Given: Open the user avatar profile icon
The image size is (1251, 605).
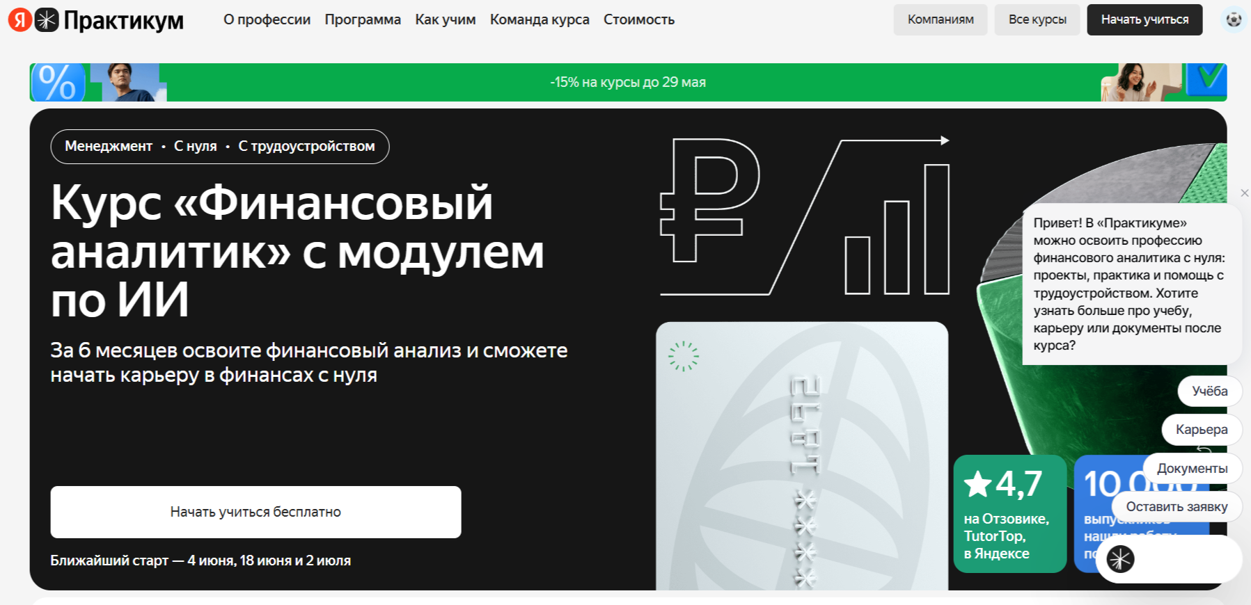Looking at the screenshot, I should click(x=1234, y=19).
